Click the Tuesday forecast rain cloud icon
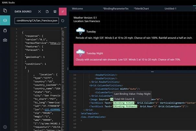This screenshot has width=196, height=131. point(80,31)
